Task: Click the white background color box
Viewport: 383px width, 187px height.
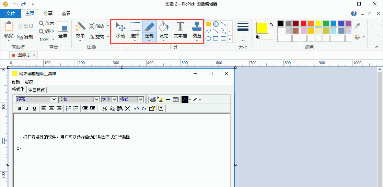Action: pyautogui.click(x=270, y=36)
